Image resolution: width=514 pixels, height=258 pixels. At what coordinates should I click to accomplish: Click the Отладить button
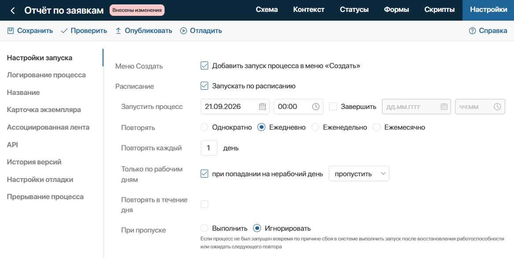pyautogui.click(x=201, y=31)
